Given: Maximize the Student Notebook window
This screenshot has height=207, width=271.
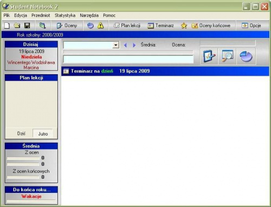Looking at the screenshot, I should tap(255, 7).
